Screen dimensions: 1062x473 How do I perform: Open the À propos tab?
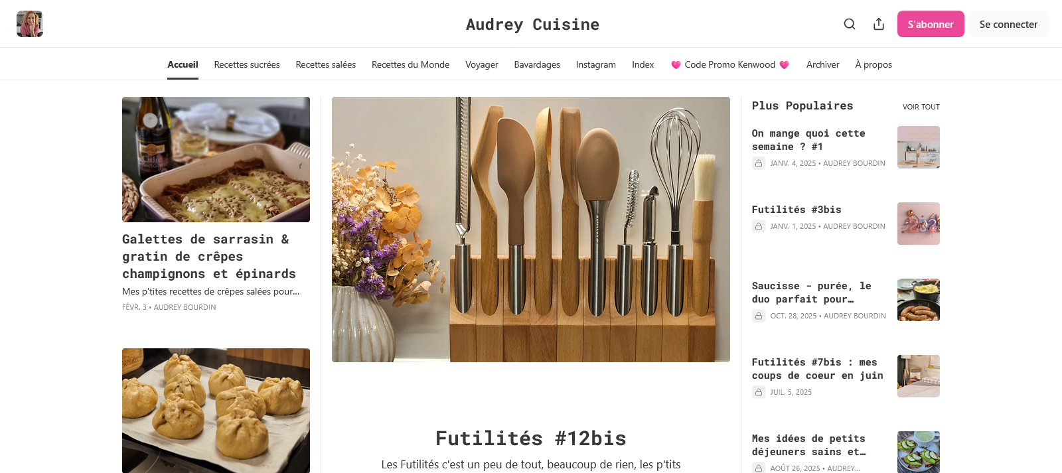click(x=873, y=64)
